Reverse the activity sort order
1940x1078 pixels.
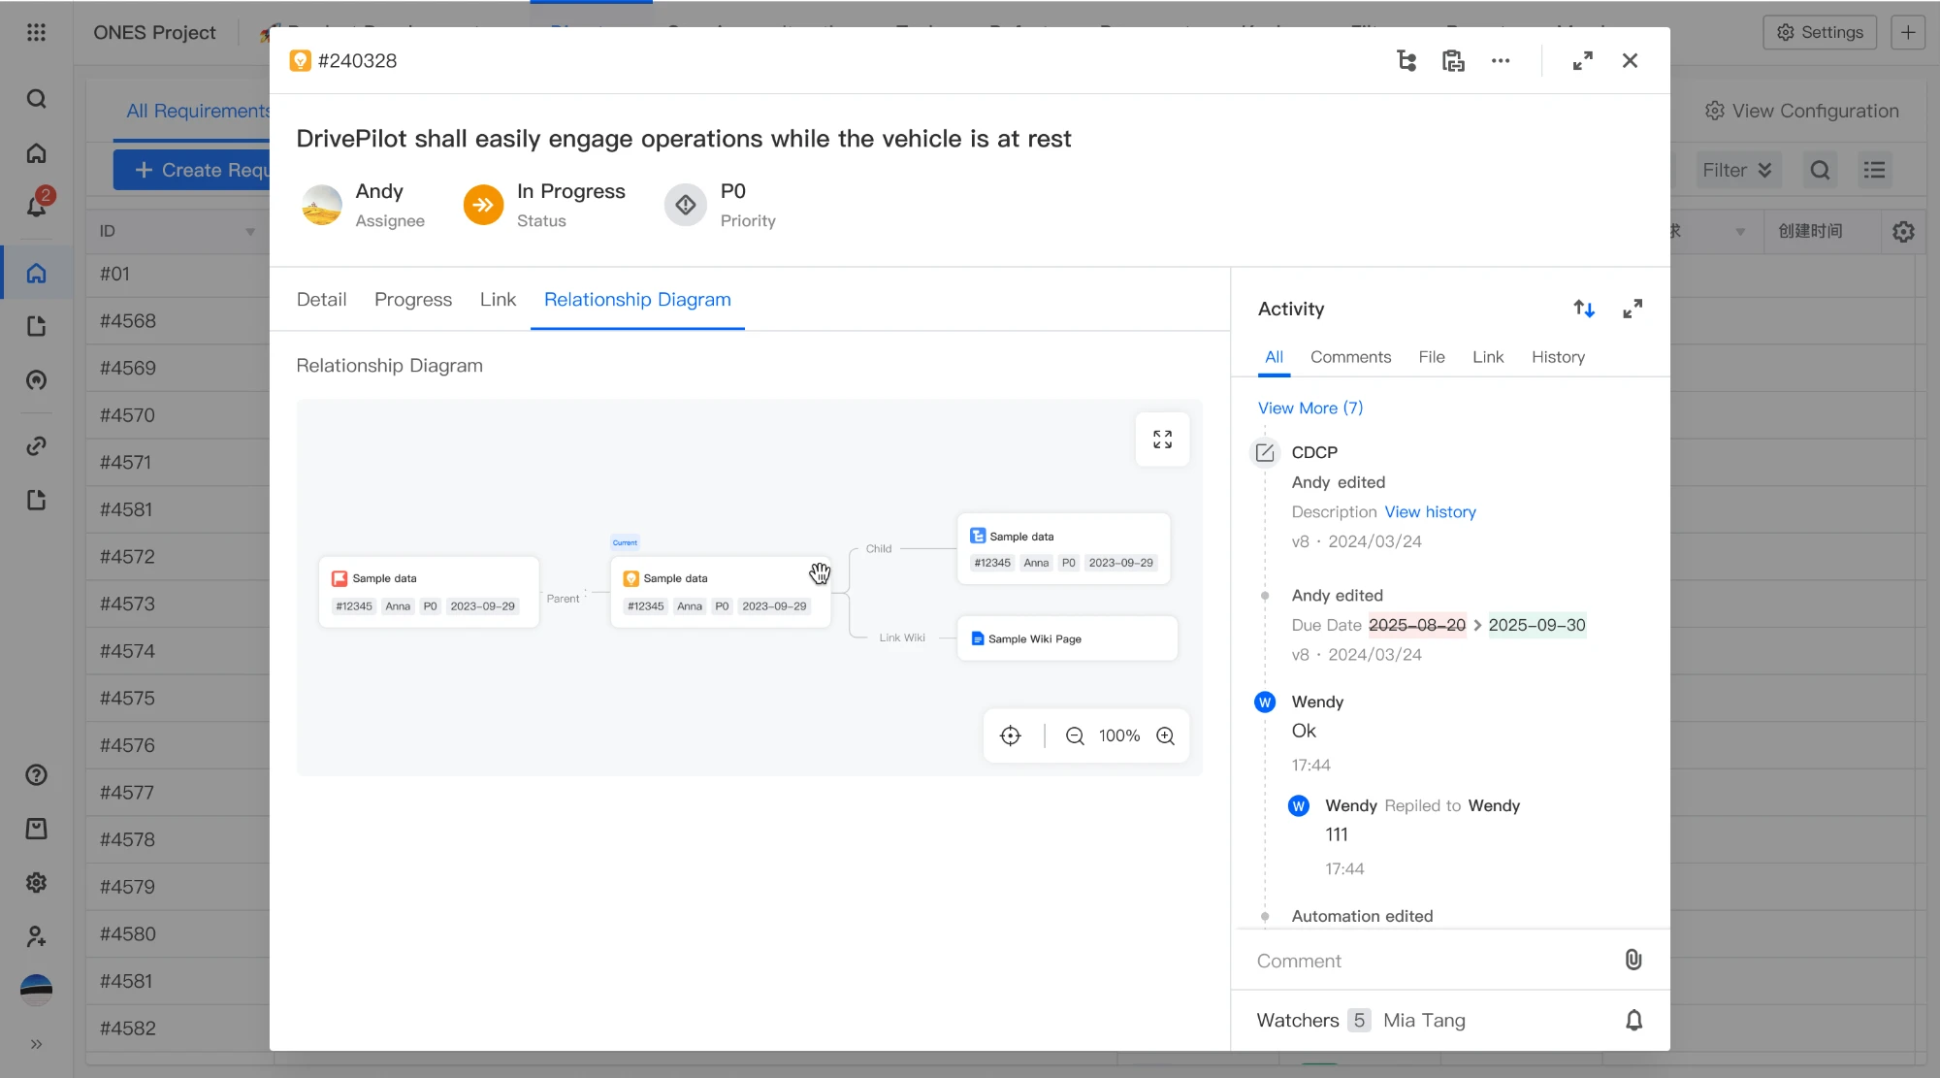click(1584, 309)
